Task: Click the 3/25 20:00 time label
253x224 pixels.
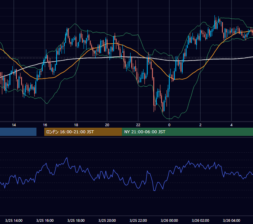Action: [107, 220]
